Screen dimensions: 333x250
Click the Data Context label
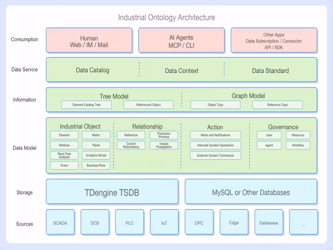[x=181, y=70]
